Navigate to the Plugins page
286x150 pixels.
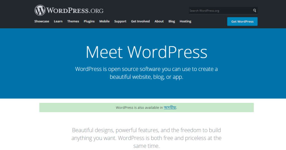89,21
